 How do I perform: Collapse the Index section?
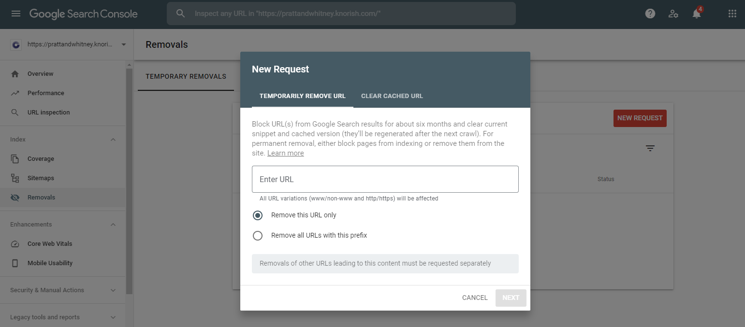[x=113, y=140]
